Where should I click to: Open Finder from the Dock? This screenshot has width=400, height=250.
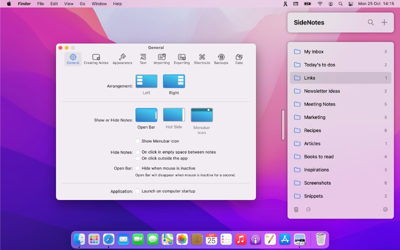(79, 239)
